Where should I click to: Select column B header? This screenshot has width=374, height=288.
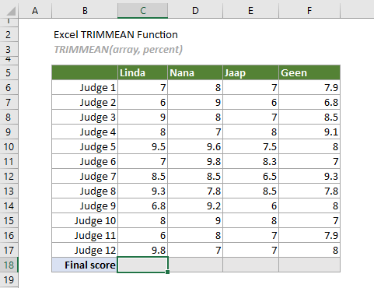[x=85, y=11]
